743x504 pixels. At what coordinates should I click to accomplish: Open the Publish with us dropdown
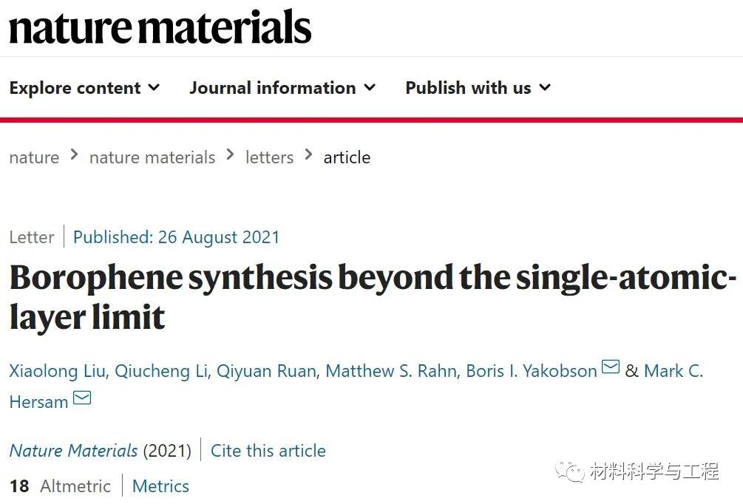click(x=477, y=87)
